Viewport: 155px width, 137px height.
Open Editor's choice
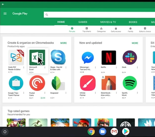pos(145,30)
